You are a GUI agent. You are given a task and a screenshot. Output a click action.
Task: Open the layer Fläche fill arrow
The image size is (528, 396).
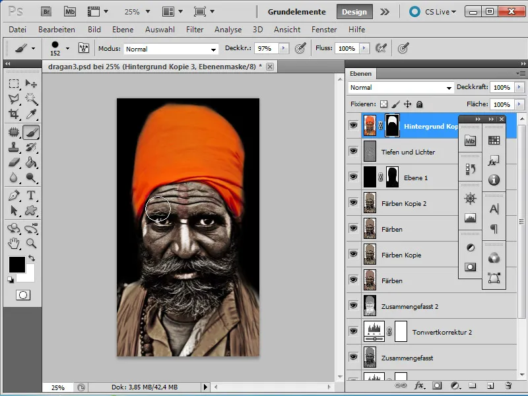point(519,104)
